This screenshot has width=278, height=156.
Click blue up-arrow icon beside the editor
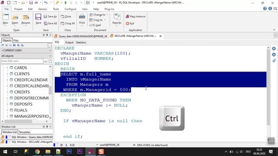(274, 49)
